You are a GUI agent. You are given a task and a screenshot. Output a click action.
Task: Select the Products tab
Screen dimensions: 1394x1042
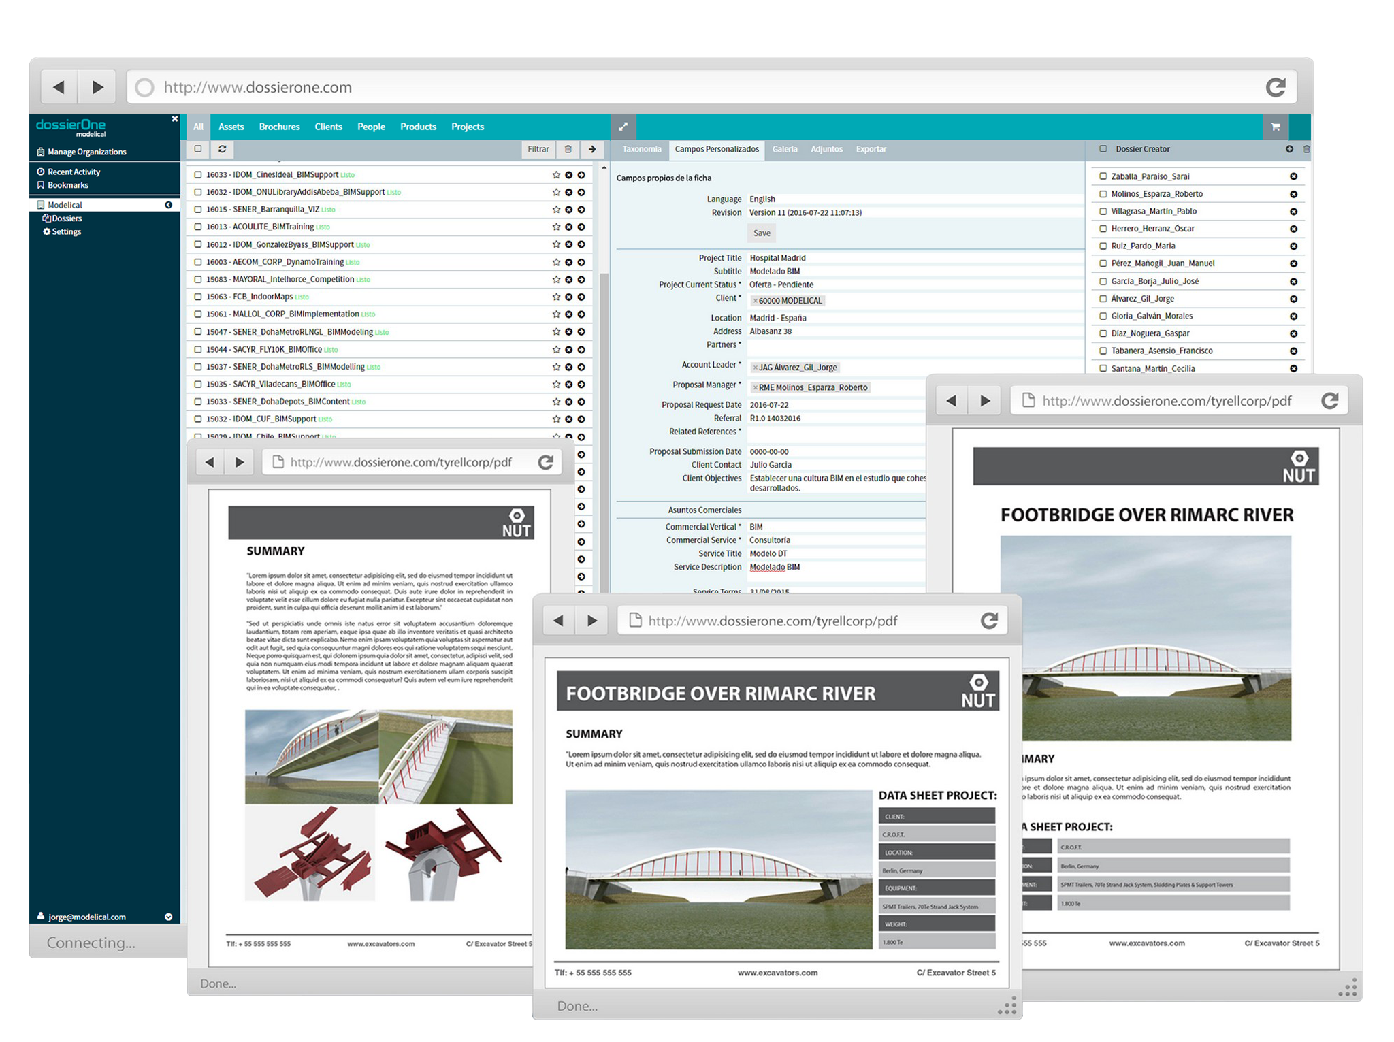(418, 127)
